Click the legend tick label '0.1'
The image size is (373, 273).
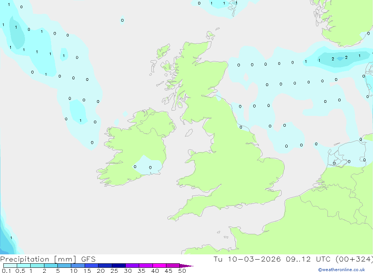tap(6, 271)
